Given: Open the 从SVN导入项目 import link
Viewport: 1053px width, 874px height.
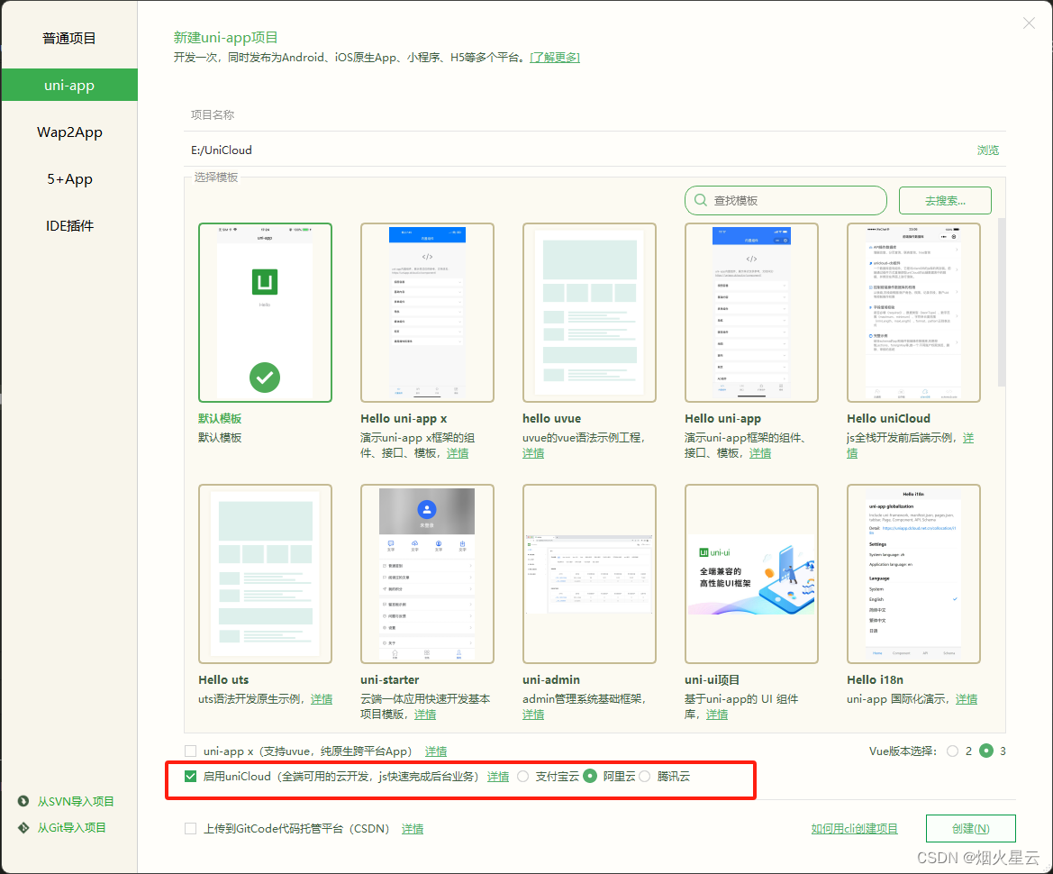Looking at the screenshot, I should 76,801.
